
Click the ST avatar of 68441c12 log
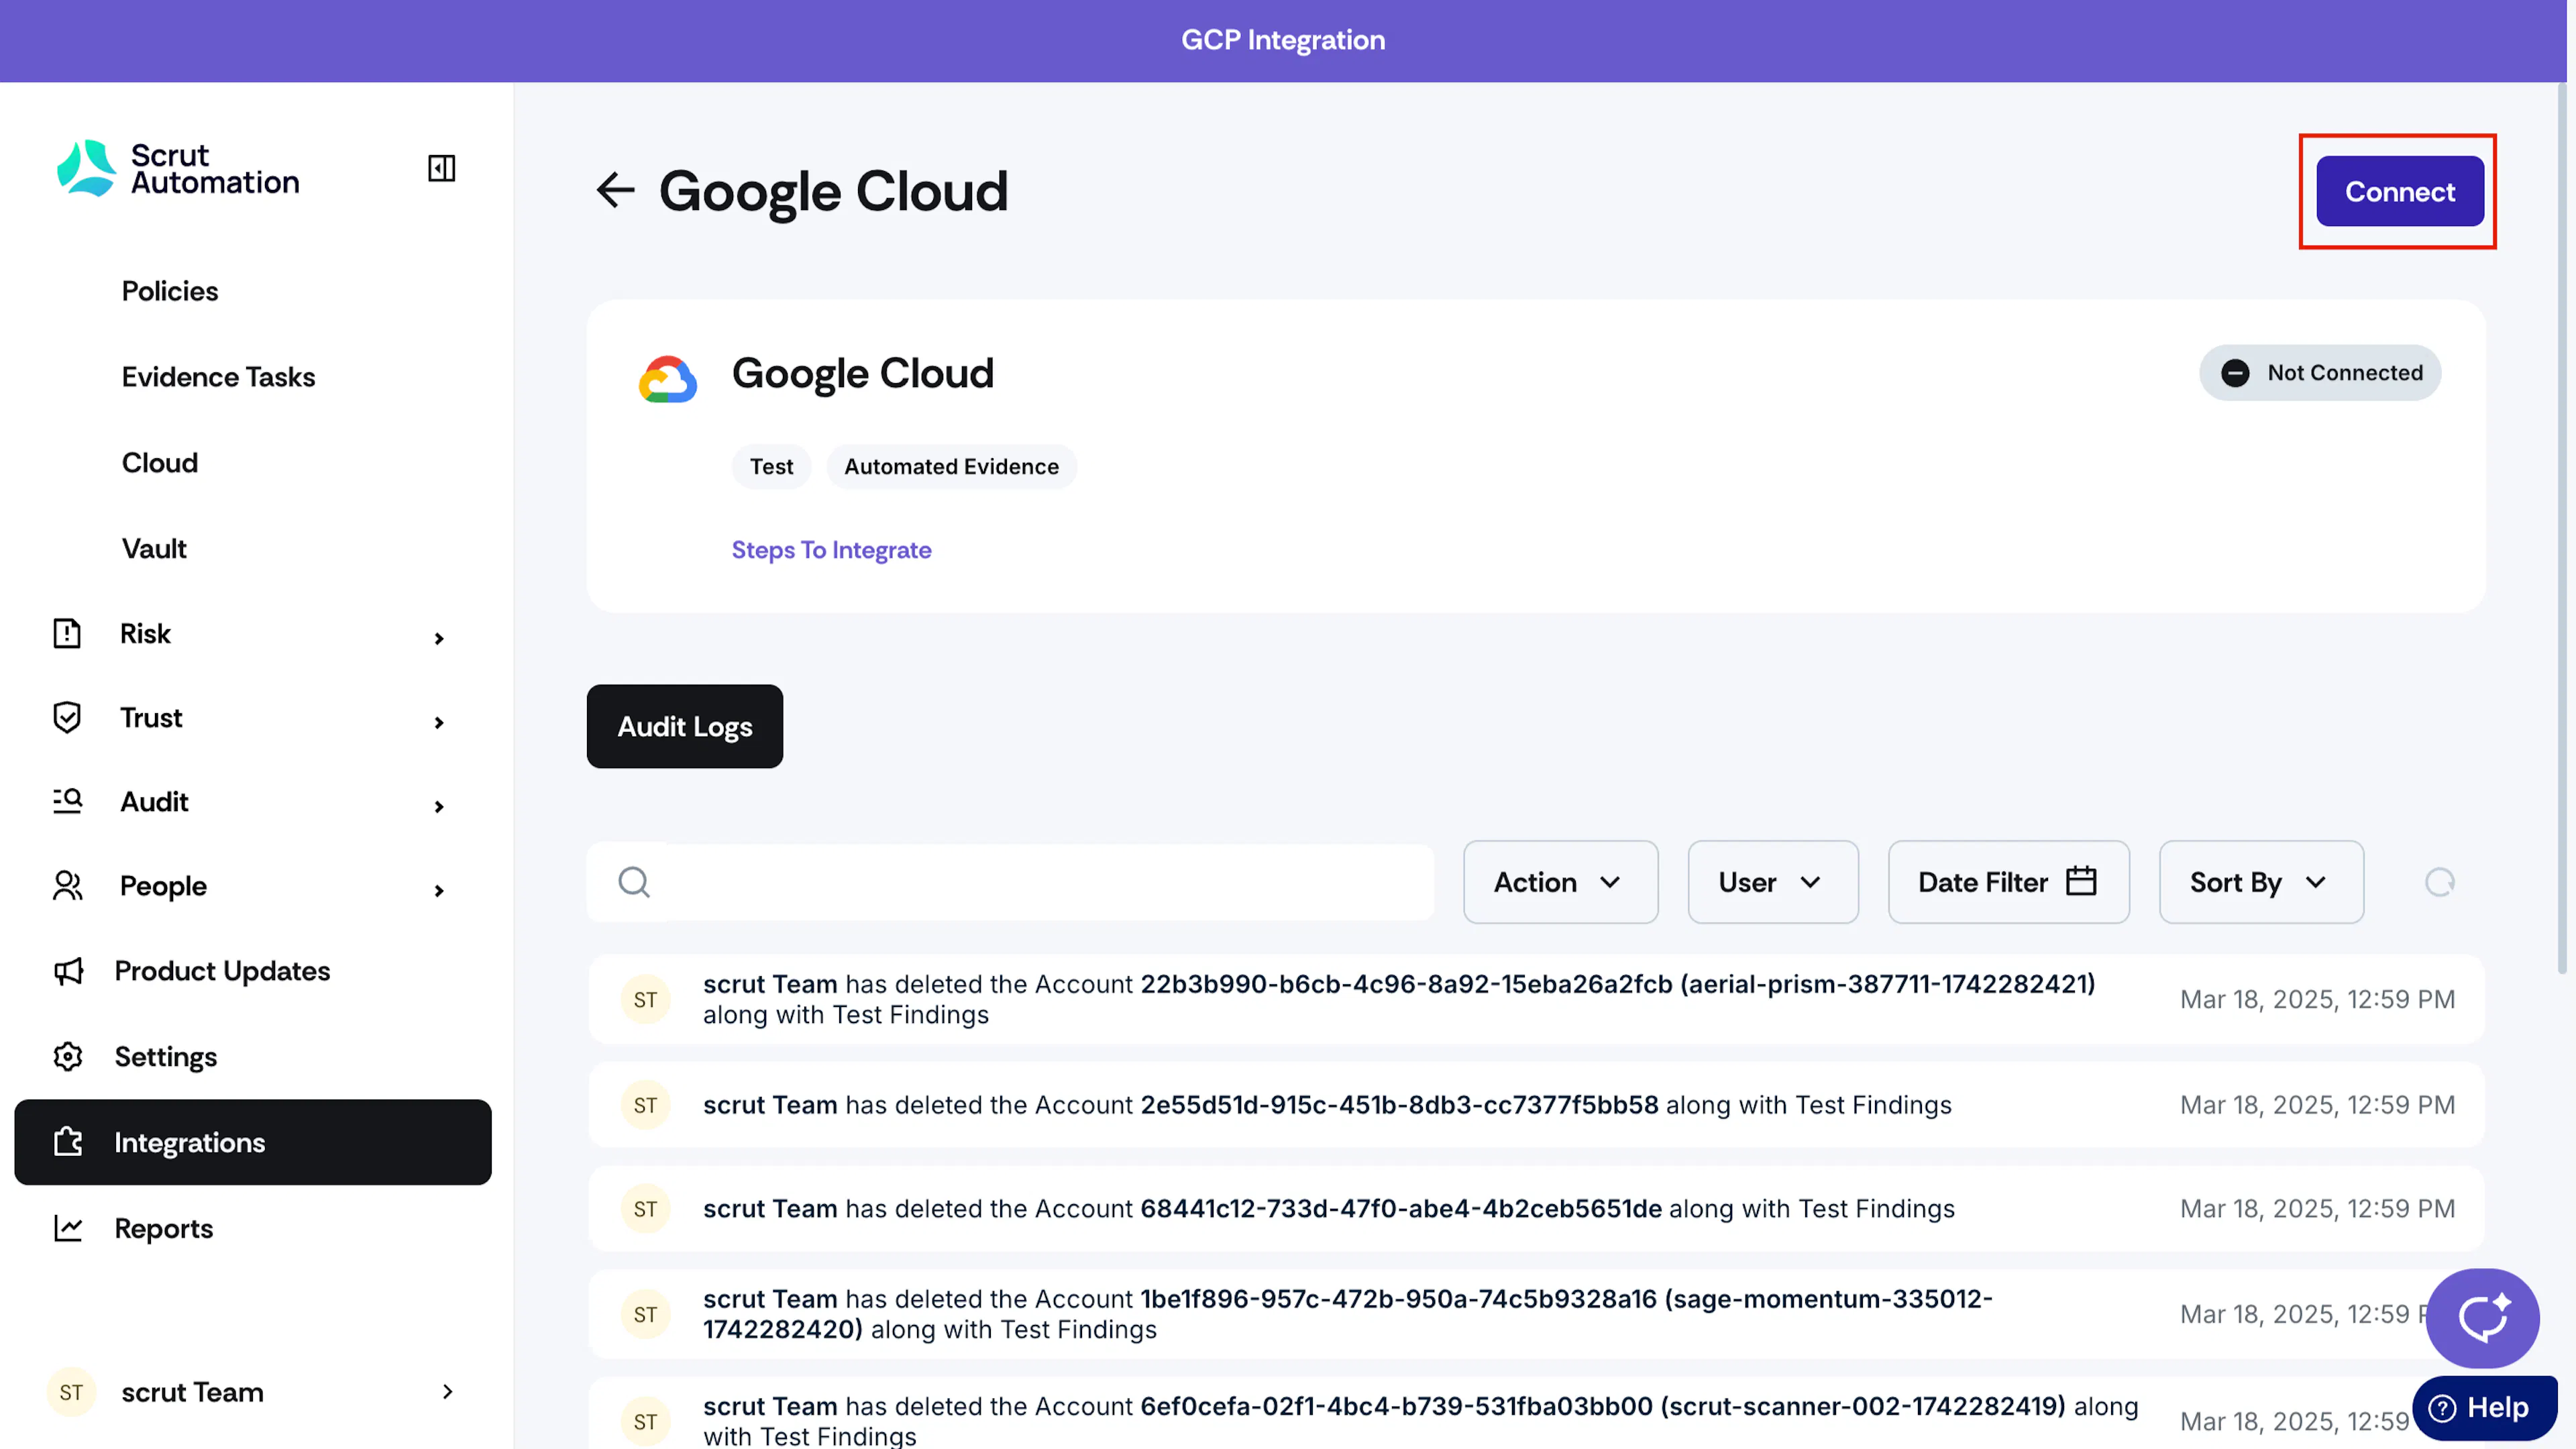[645, 1209]
